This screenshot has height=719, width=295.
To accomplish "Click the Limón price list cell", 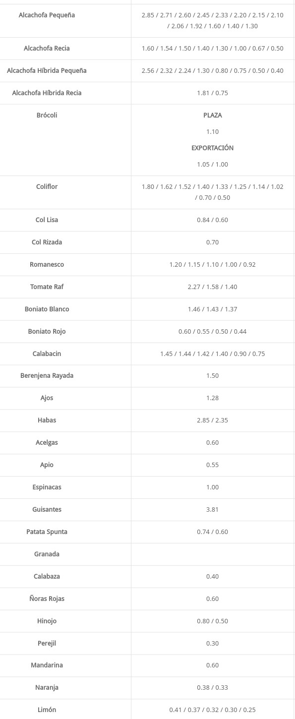I will pos(212,710).
